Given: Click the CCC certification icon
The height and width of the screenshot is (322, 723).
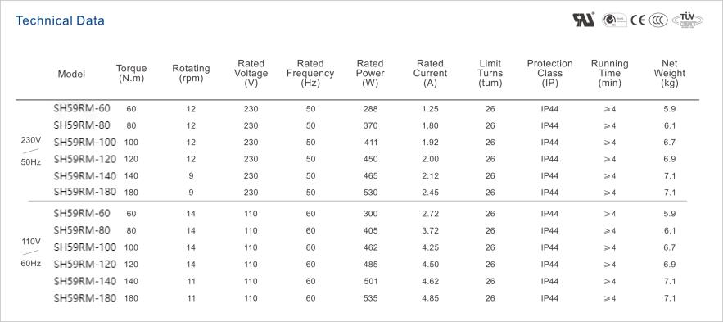Looking at the screenshot, I should 658,20.
